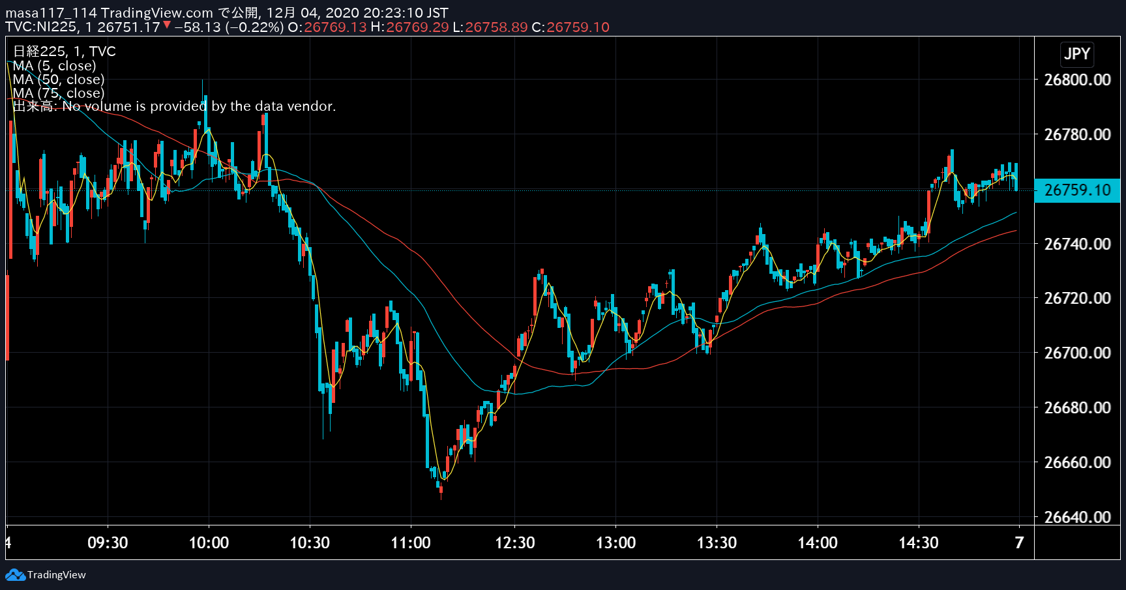Click the 26800.00 price axis label

tap(1077, 80)
